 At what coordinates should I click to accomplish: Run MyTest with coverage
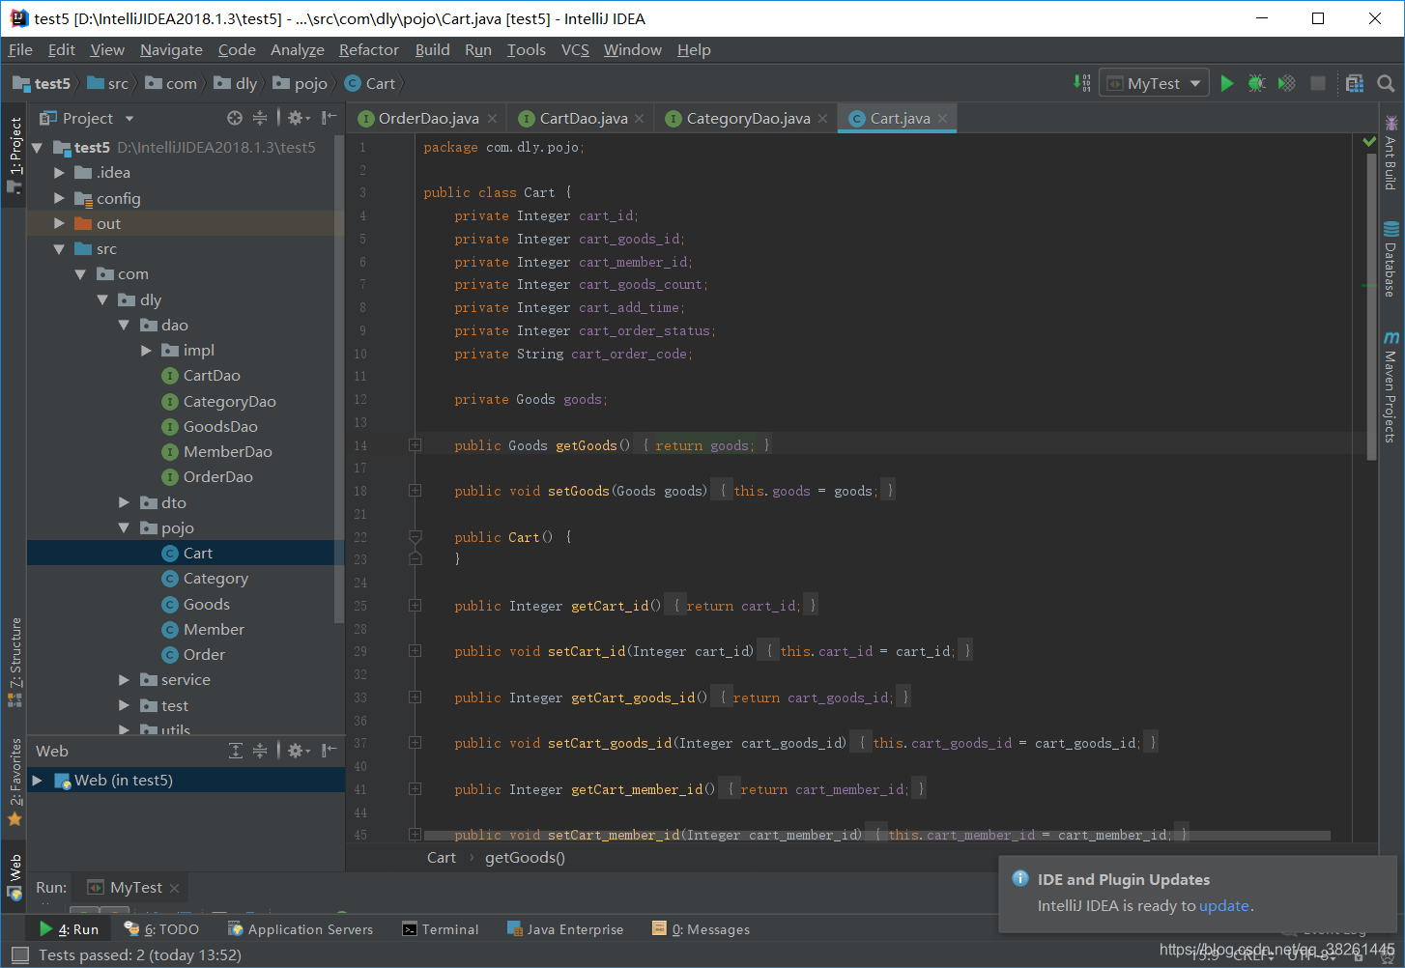coord(1287,82)
